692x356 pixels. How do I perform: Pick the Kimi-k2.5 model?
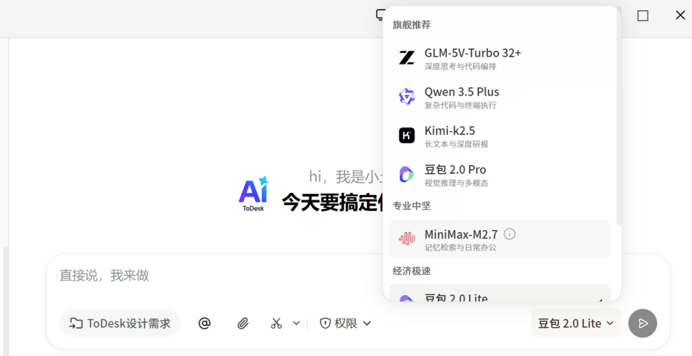(x=499, y=136)
